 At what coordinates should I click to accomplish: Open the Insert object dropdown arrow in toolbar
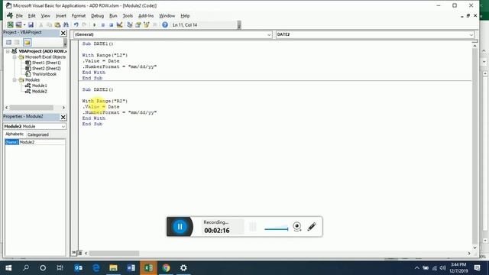(x=24, y=24)
